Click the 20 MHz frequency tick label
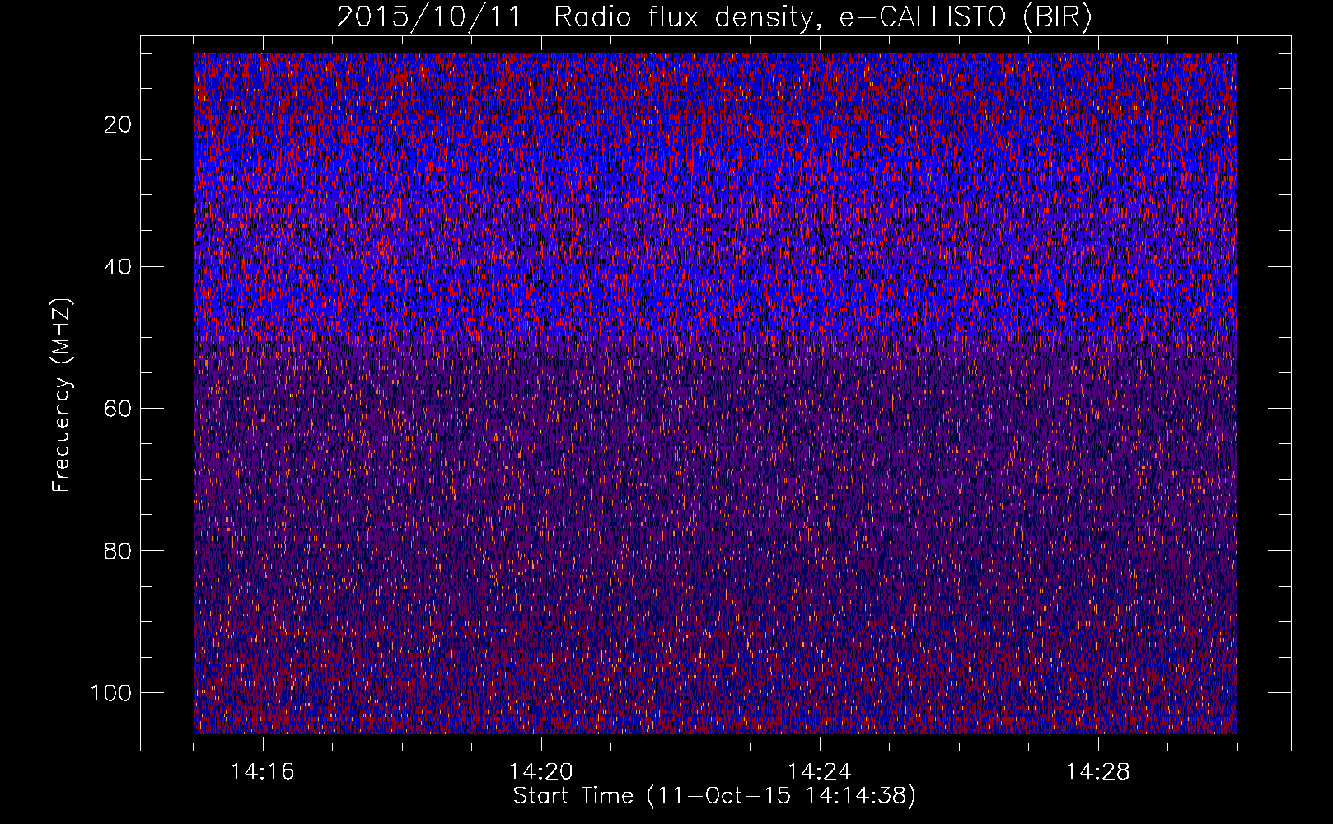 coord(119,124)
